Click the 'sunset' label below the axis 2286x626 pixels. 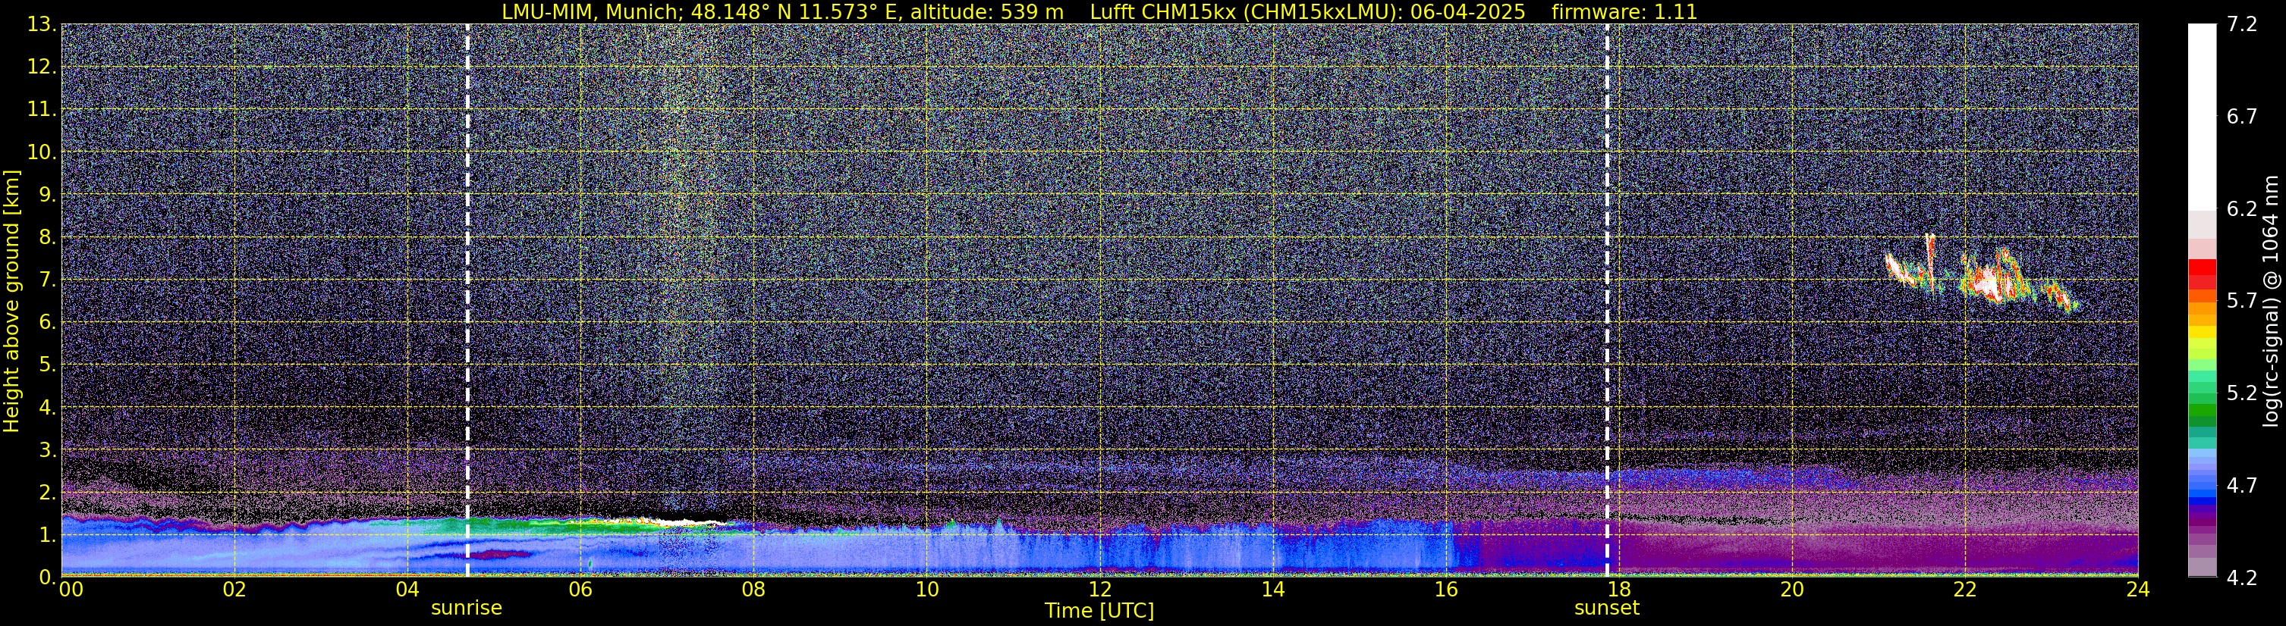point(1607,609)
